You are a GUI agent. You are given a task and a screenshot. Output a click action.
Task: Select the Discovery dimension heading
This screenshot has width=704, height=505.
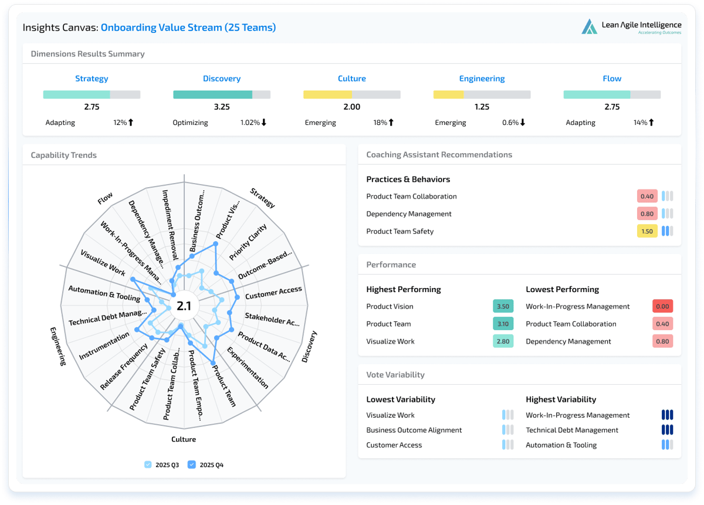pyautogui.click(x=222, y=78)
